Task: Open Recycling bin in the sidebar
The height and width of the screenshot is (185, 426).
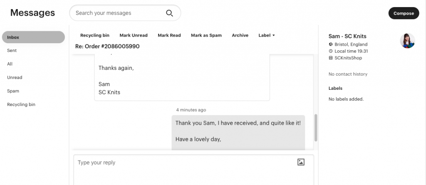Action: (21, 105)
